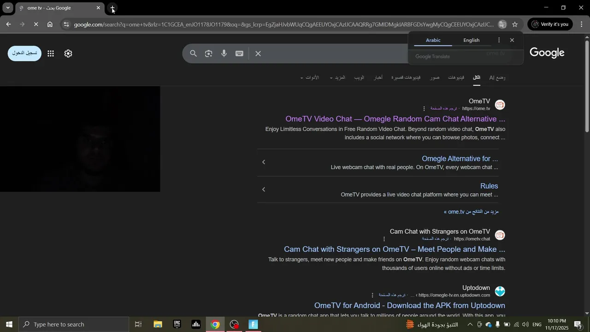
Task: Expand the Tools (الأدوات) dropdown
Action: (x=309, y=77)
